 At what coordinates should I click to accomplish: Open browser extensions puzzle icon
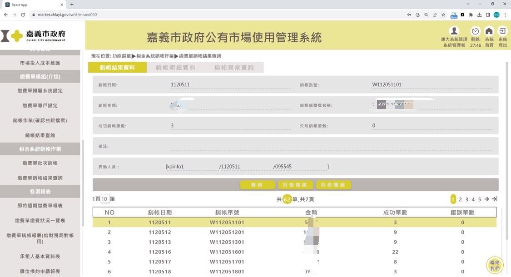[x=471, y=15]
